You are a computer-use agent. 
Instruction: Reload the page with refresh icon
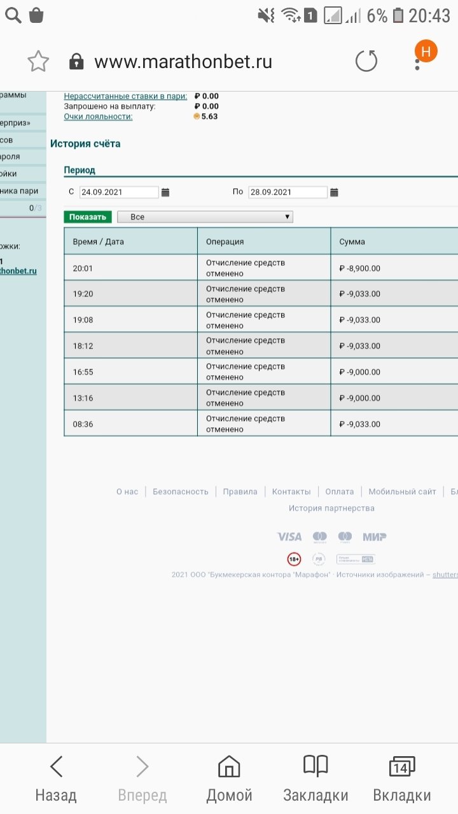[x=366, y=62]
